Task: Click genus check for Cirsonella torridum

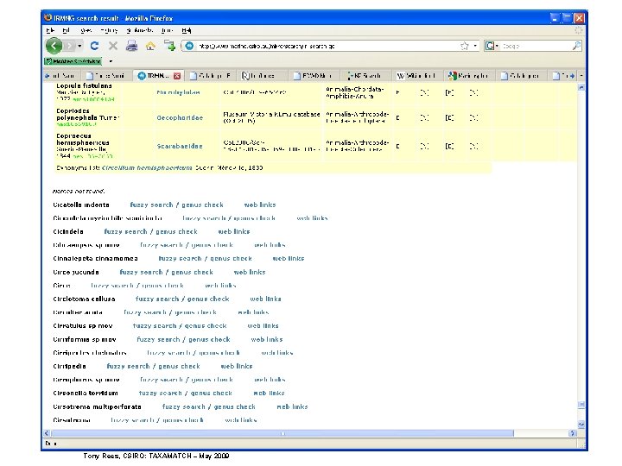Action: click(x=211, y=394)
